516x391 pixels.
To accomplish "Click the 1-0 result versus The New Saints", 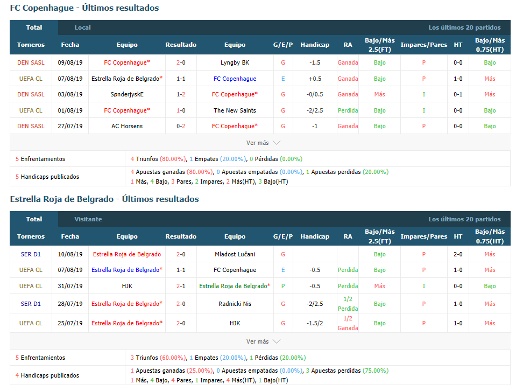I will [x=181, y=110].
